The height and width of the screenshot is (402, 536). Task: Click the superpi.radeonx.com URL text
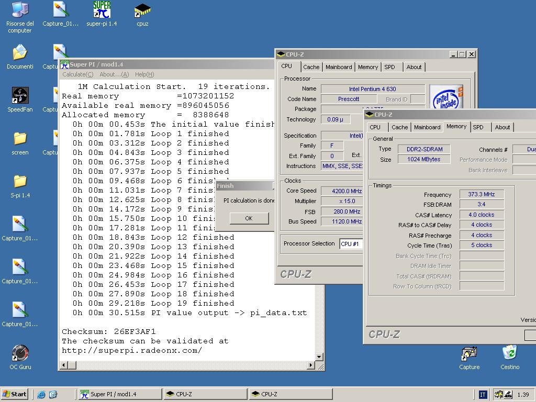coord(132,350)
